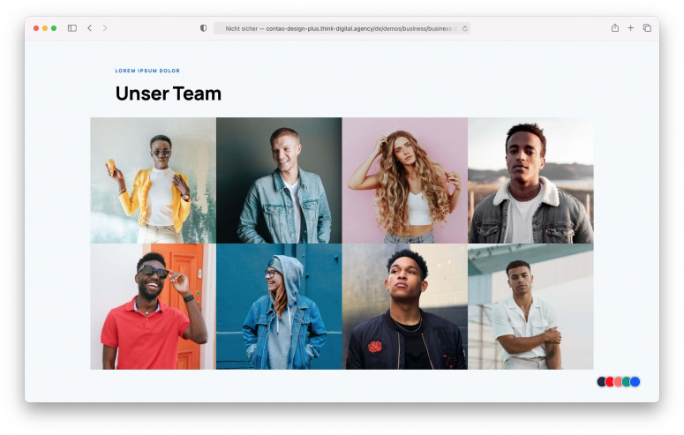Select the green color swatch
The height and width of the screenshot is (435, 684).
(627, 381)
